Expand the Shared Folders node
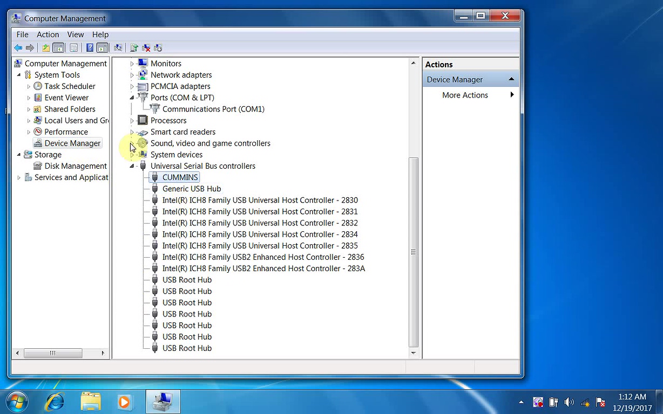 point(29,109)
